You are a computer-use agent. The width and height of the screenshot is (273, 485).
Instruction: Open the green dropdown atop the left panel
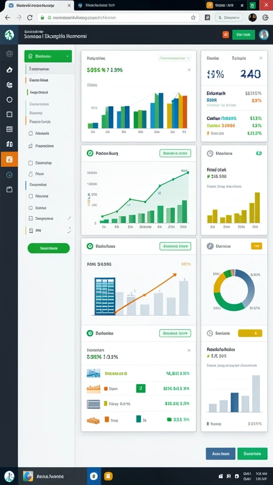pos(48,56)
